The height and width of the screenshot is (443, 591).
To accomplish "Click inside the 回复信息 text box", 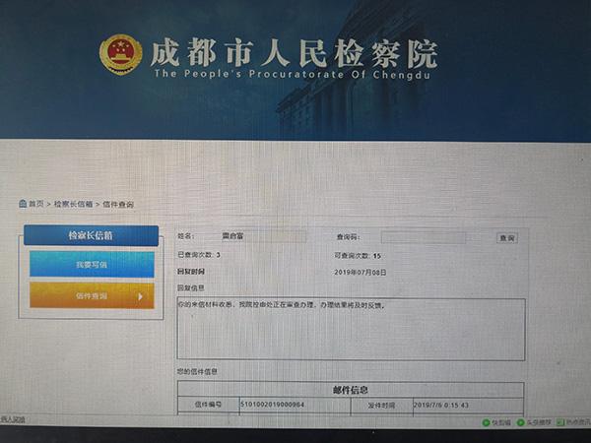I will pyautogui.click(x=351, y=329).
